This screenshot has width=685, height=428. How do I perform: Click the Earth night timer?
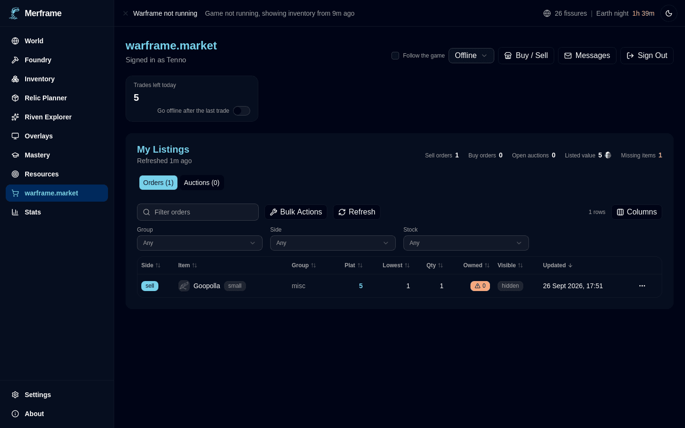626,13
